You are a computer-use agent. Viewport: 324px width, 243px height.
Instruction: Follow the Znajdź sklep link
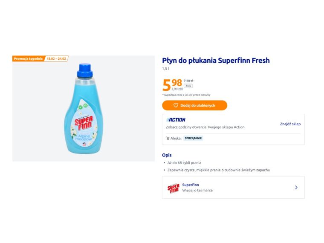(x=290, y=124)
